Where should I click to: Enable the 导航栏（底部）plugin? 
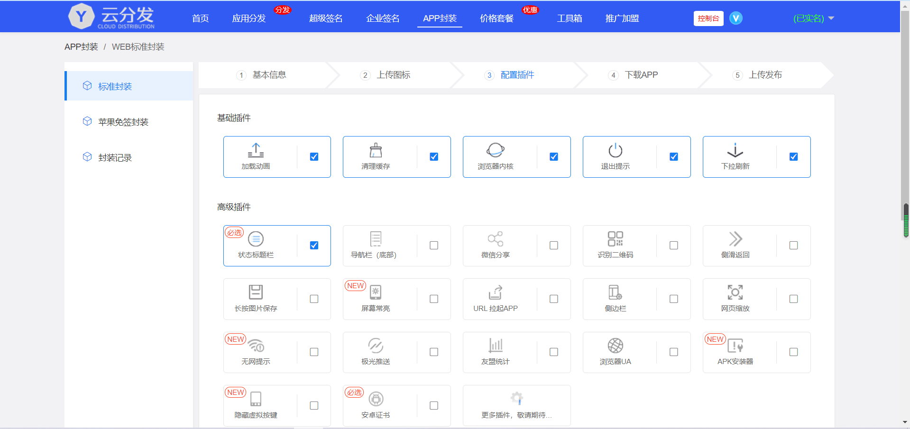(433, 245)
